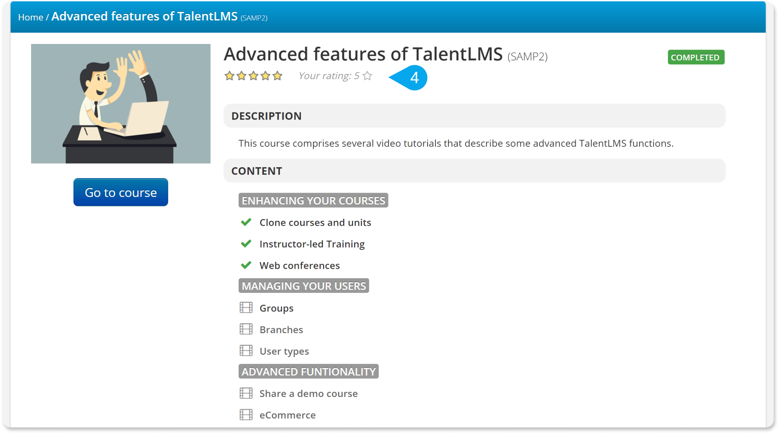Set rating to five stars
This screenshot has width=779, height=434.
(277, 75)
